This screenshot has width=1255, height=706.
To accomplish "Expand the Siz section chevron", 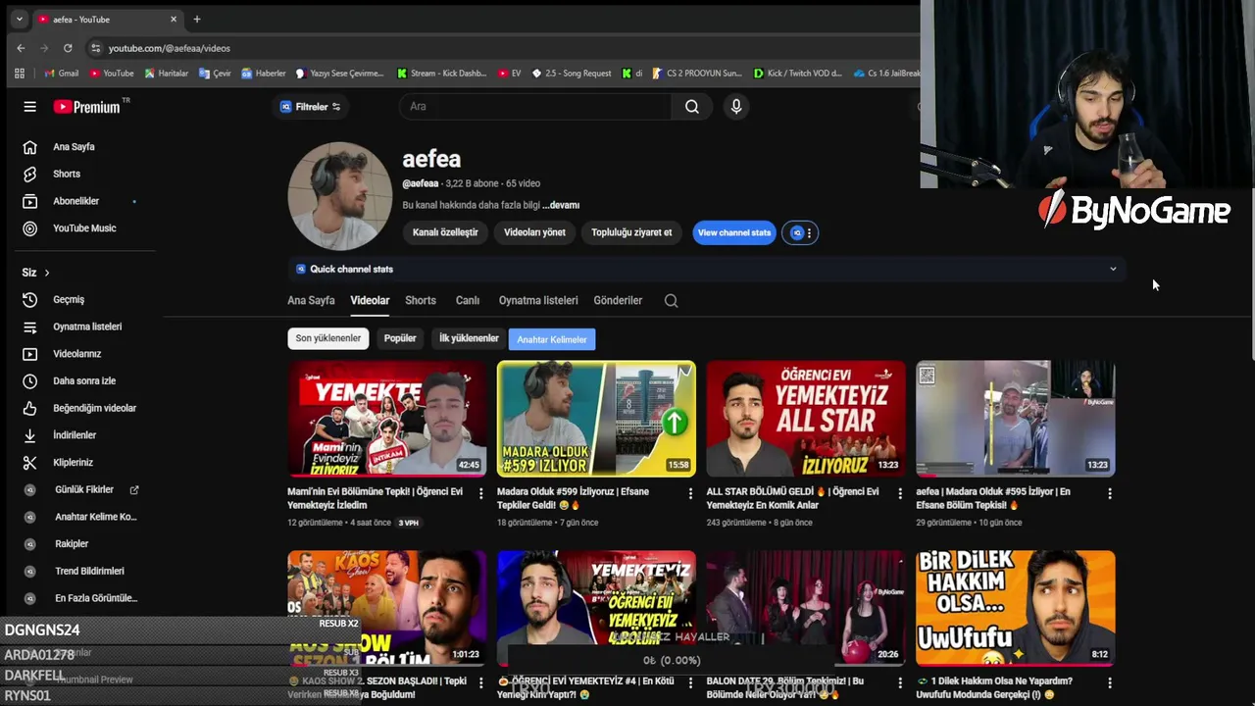I will (x=46, y=273).
